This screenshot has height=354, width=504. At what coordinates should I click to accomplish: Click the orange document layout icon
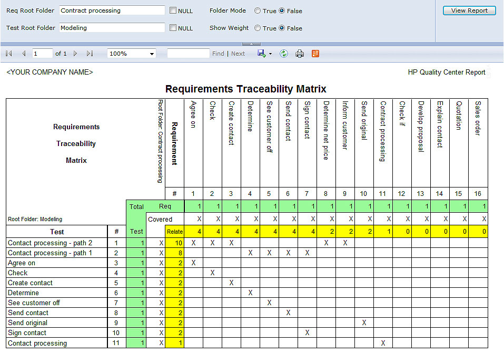315,54
